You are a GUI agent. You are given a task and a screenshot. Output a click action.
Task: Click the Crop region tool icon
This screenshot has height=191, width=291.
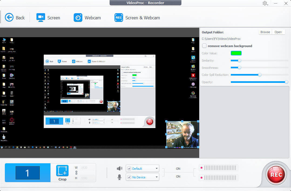62,171
